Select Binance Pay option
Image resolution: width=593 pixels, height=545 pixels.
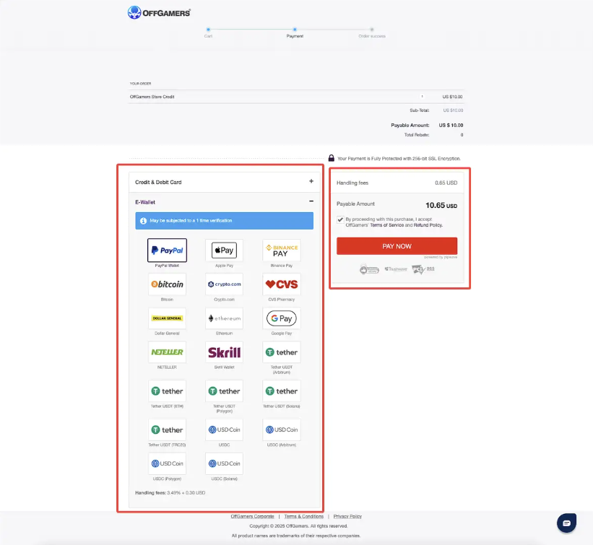(282, 250)
